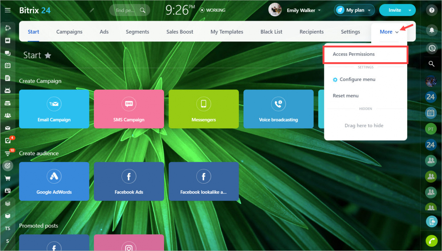Open the Sales Boost tab
442x251 pixels.
click(180, 32)
